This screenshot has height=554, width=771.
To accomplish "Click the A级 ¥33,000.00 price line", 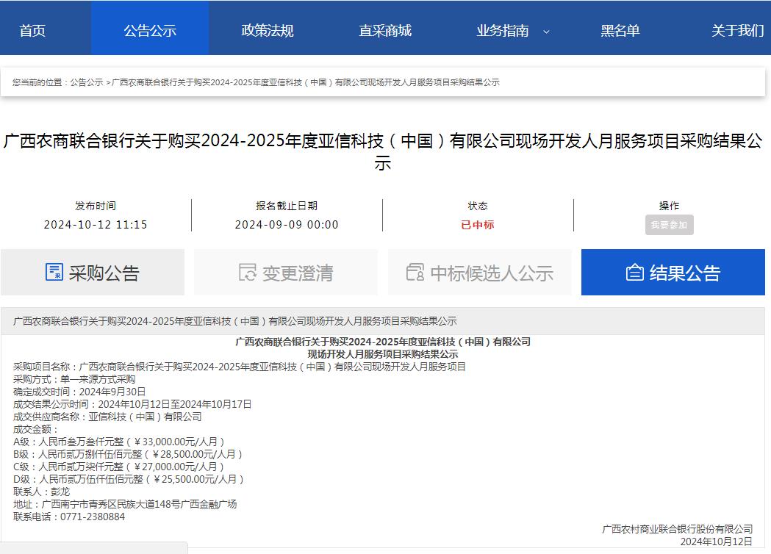I will coord(118,442).
